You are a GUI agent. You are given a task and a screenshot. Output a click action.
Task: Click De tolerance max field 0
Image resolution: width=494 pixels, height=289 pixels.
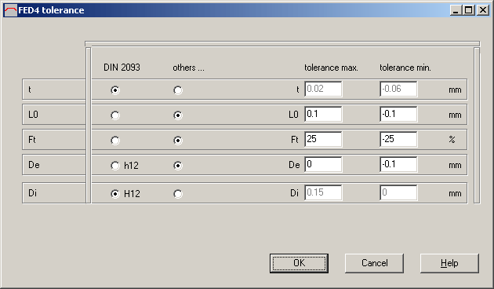click(x=323, y=164)
